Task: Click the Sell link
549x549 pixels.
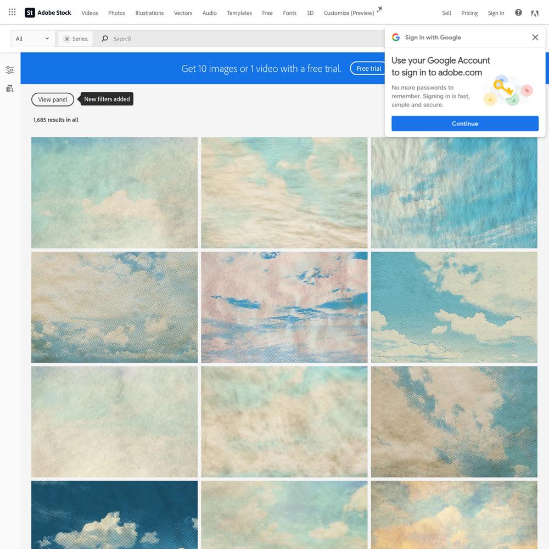Action: coord(446,13)
